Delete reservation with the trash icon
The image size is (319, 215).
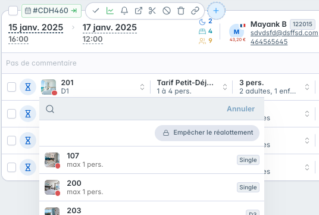click(181, 11)
